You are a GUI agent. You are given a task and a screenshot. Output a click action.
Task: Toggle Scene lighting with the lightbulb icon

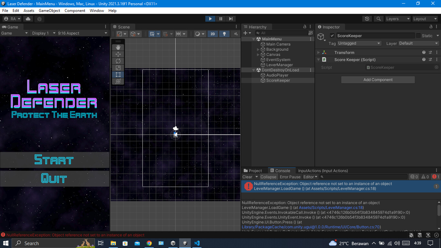(x=224, y=34)
